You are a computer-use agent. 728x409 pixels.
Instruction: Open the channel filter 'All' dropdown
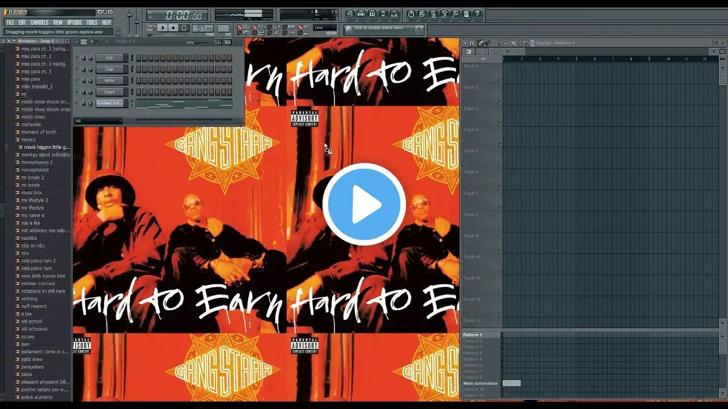[98, 121]
